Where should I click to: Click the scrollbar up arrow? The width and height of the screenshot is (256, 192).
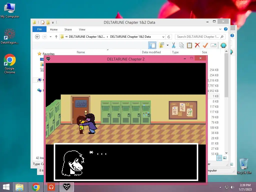click(x=226, y=51)
